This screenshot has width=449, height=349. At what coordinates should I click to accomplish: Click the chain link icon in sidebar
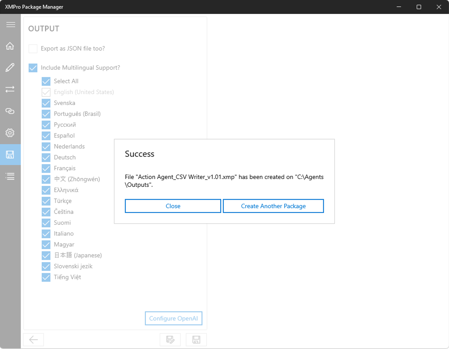(x=10, y=111)
